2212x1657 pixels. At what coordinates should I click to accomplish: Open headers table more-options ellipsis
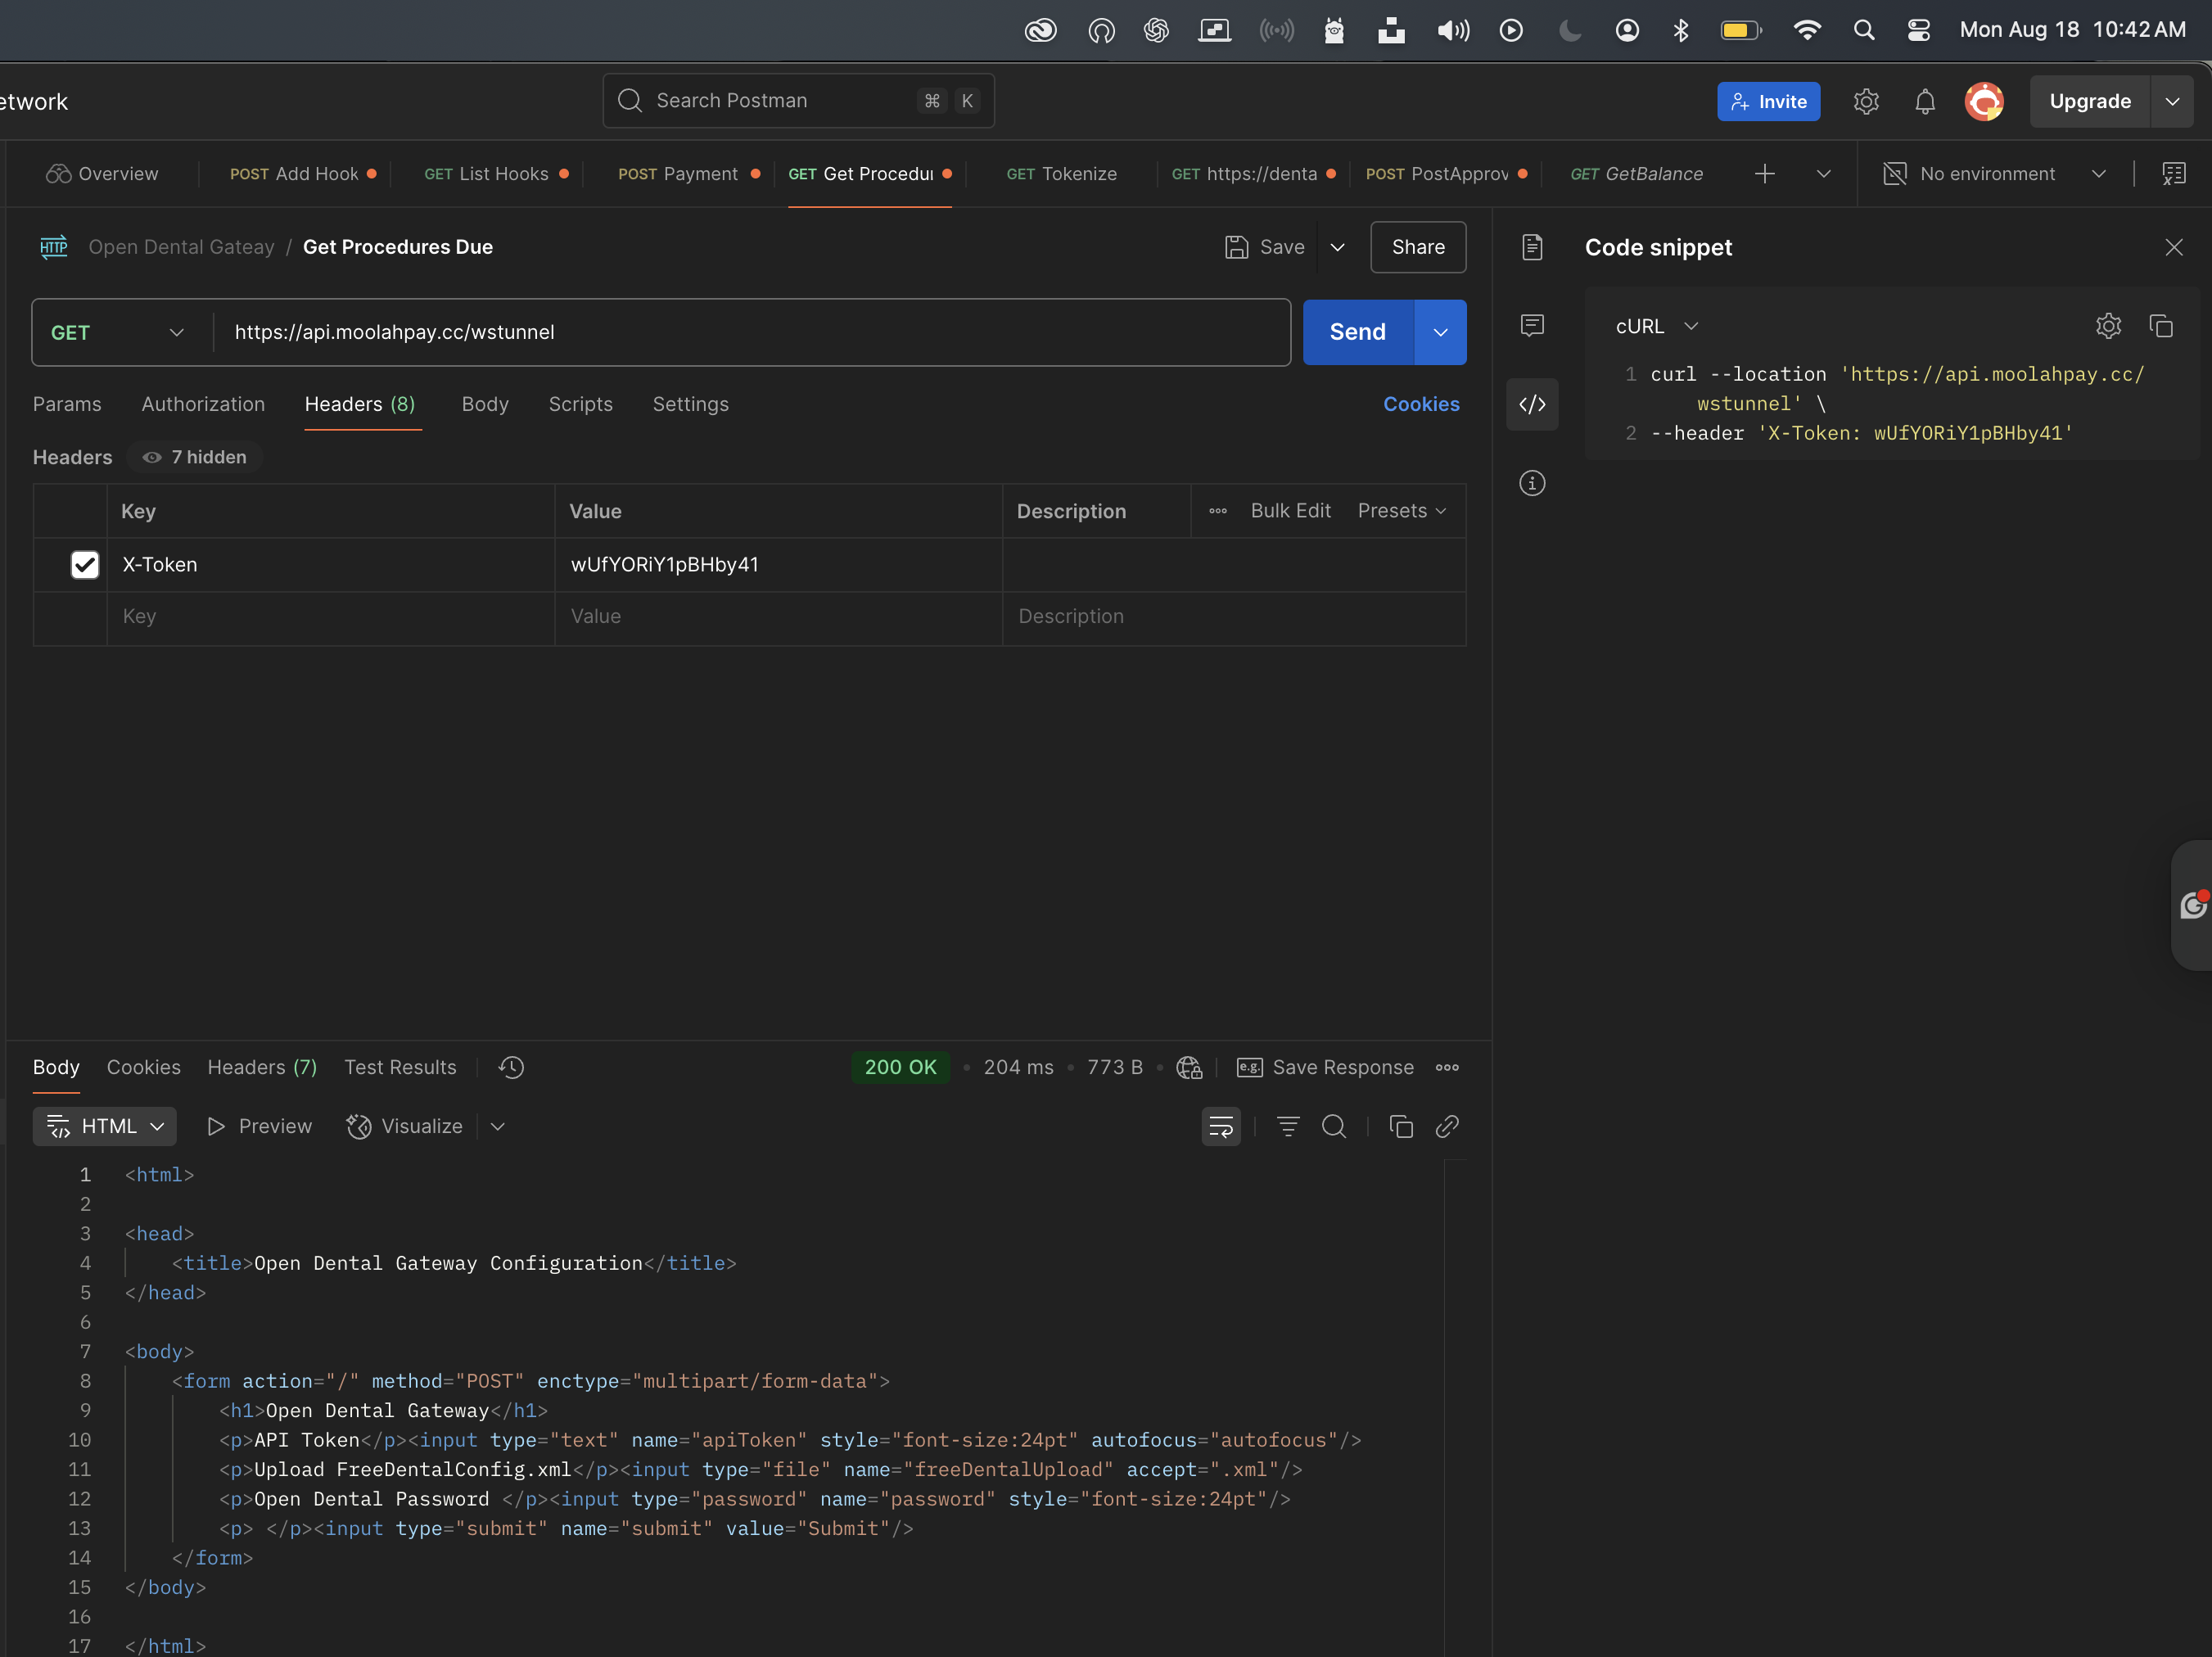(x=1218, y=511)
